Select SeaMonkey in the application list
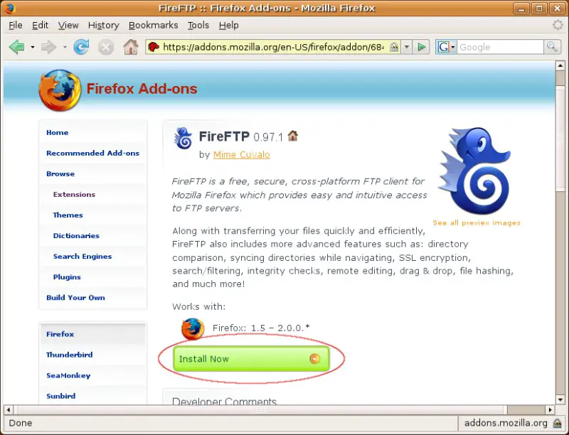The image size is (569, 435). click(68, 375)
